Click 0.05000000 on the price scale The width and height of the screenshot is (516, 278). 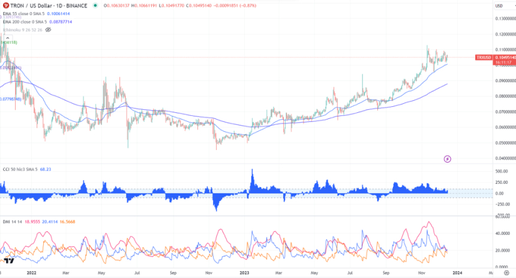pos(505,143)
